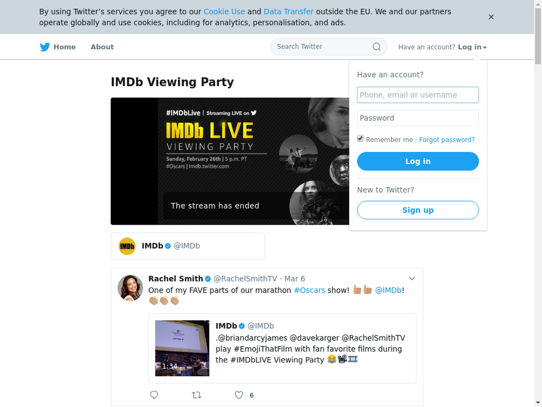542x407 pixels.
Task: Open the quoted tweet's IMDb author name
Action: tap(227, 326)
